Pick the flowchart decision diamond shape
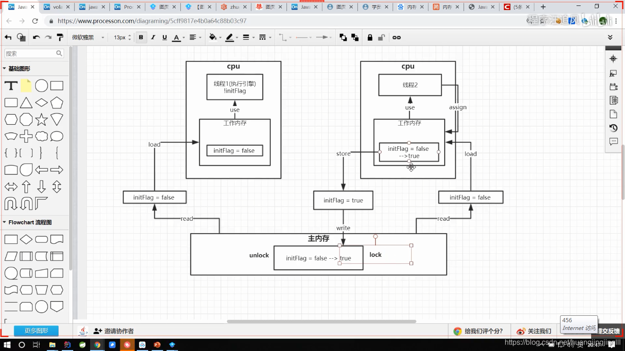The width and height of the screenshot is (625, 351). point(26,239)
